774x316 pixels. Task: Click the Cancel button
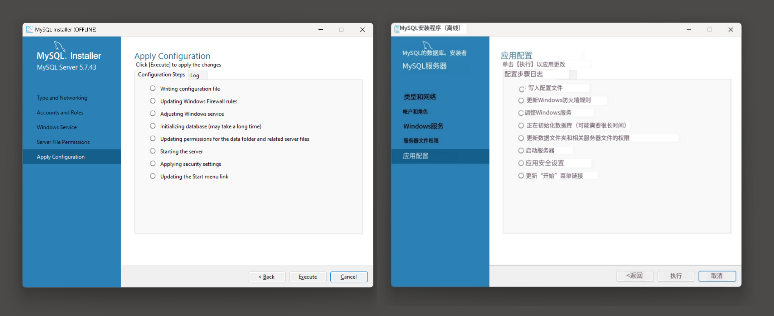click(349, 277)
